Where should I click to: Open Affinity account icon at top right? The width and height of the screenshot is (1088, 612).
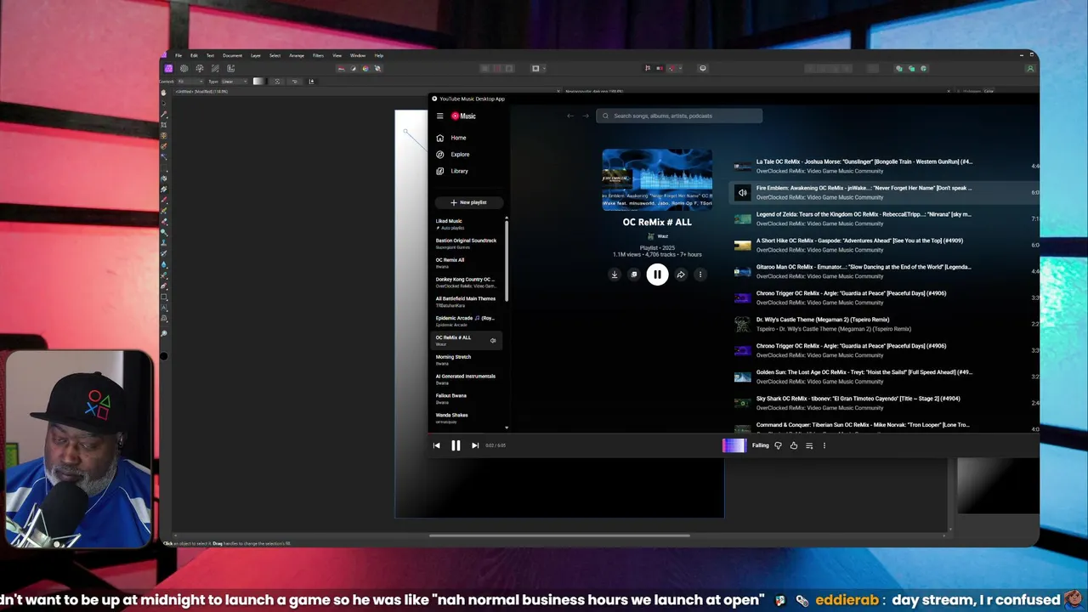point(1030,69)
